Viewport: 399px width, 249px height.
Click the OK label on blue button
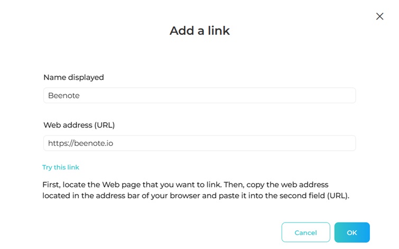pos(352,233)
